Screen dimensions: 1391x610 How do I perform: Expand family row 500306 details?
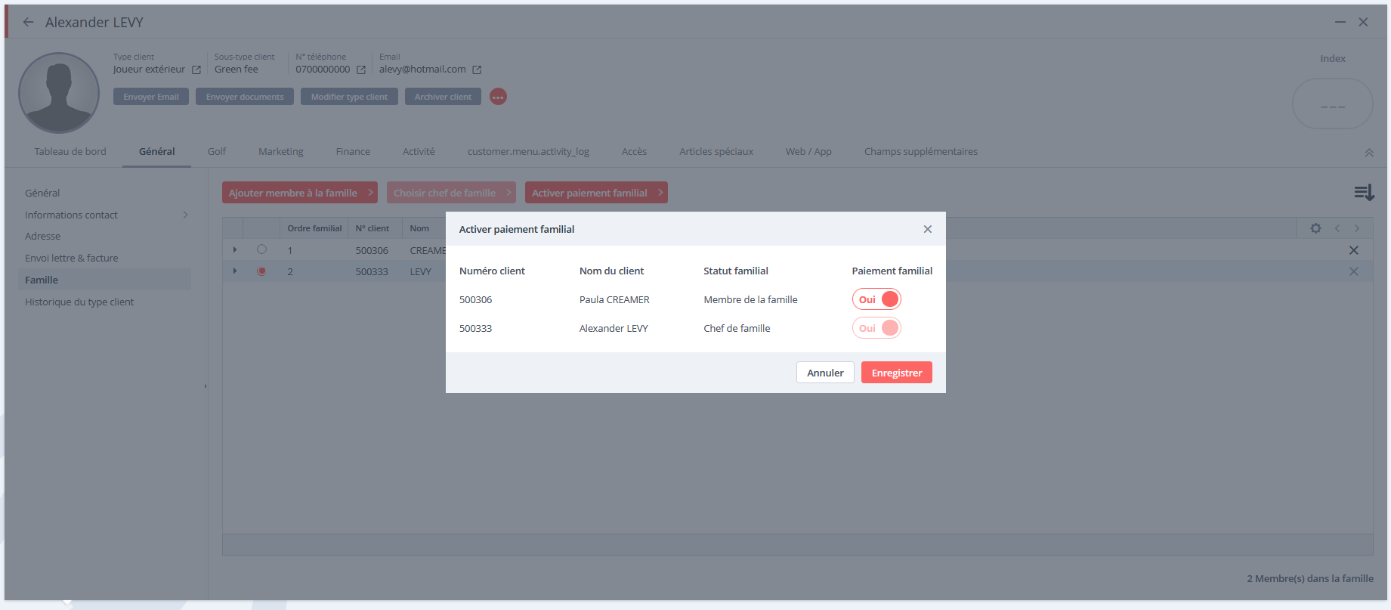[235, 249]
